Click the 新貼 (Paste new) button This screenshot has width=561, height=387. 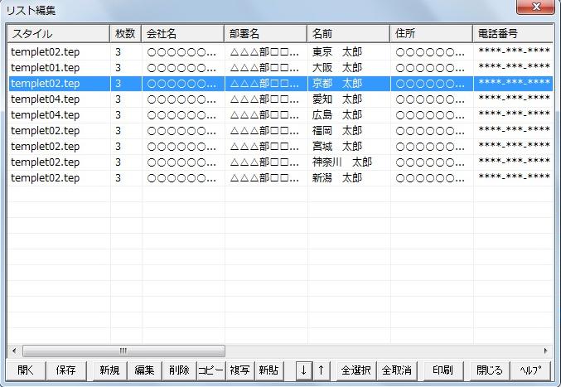(268, 370)
